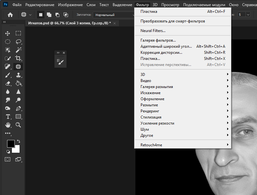Viewport: 257px width, 195px height.
Task: Click the Home button icon
Action: tap(10, 15)
